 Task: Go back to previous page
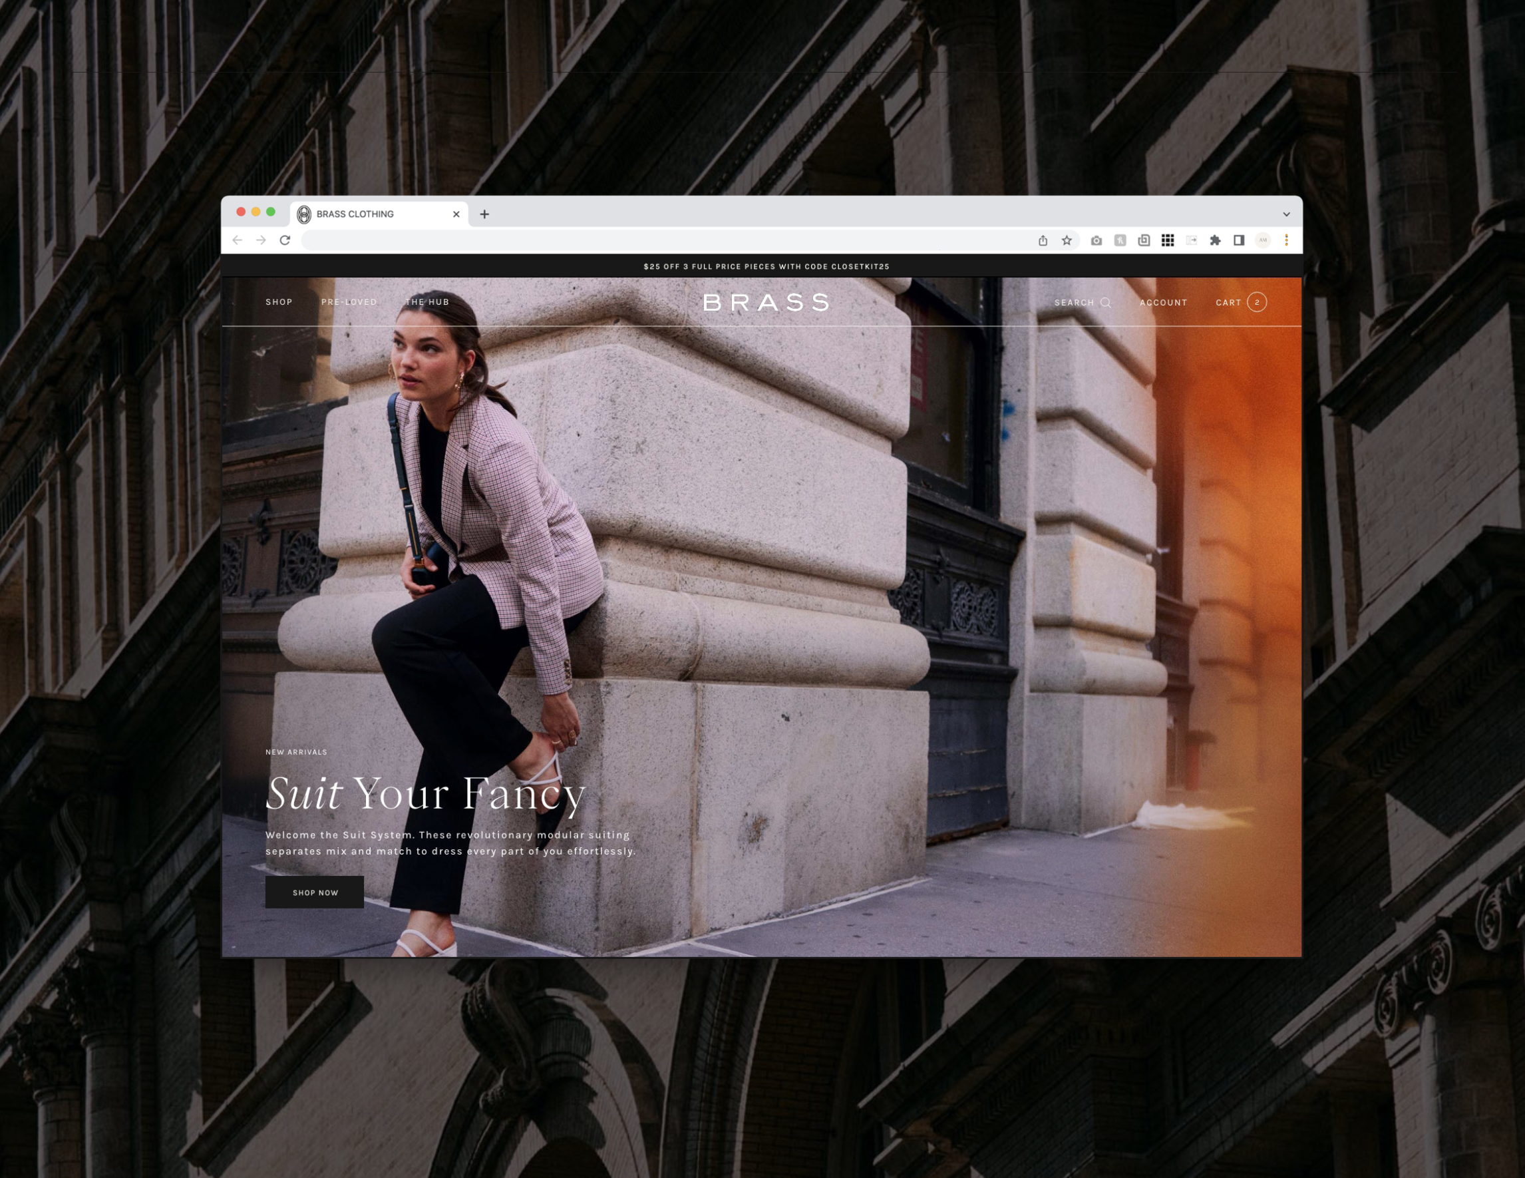click(x=238, y=240)
